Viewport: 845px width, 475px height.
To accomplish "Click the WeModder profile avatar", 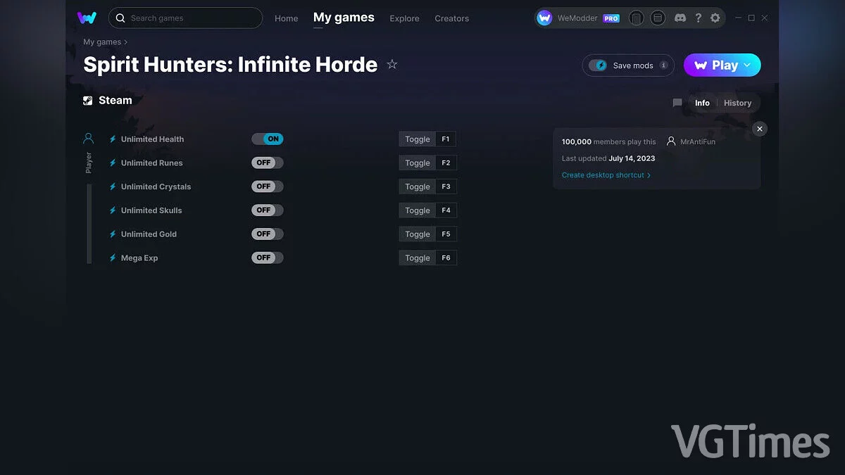I will 544,18.
